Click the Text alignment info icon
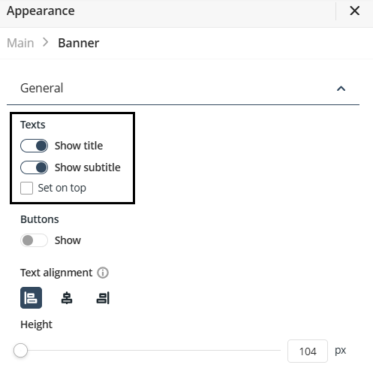The image size is (373, 371). (x=103, y=273)
